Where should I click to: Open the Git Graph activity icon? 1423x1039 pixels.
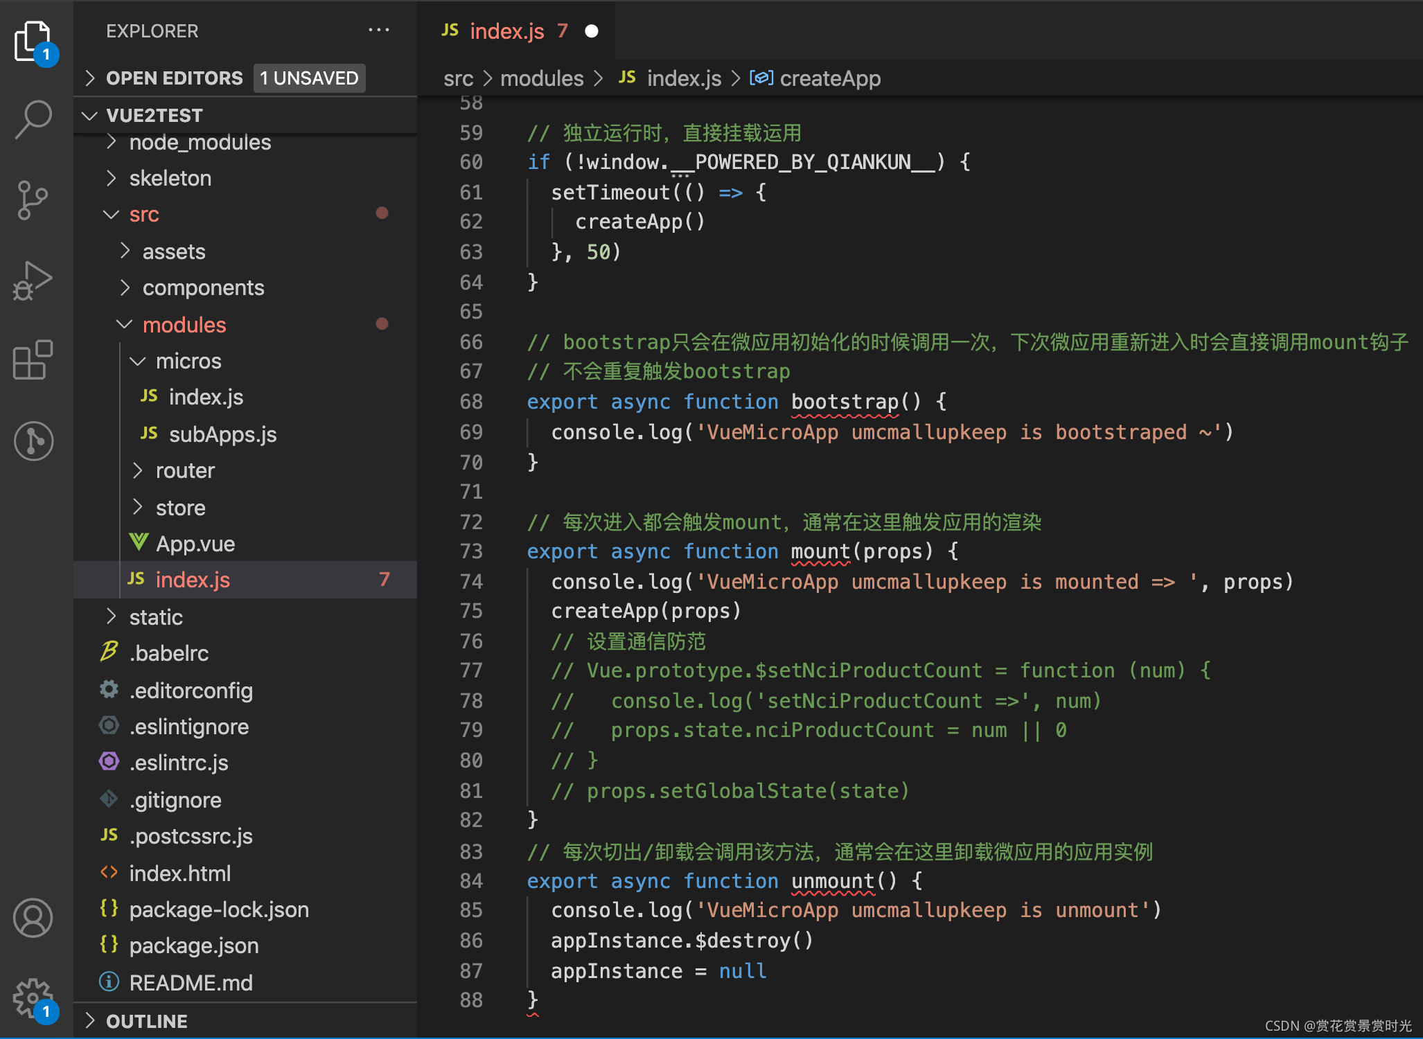[33, 441]
